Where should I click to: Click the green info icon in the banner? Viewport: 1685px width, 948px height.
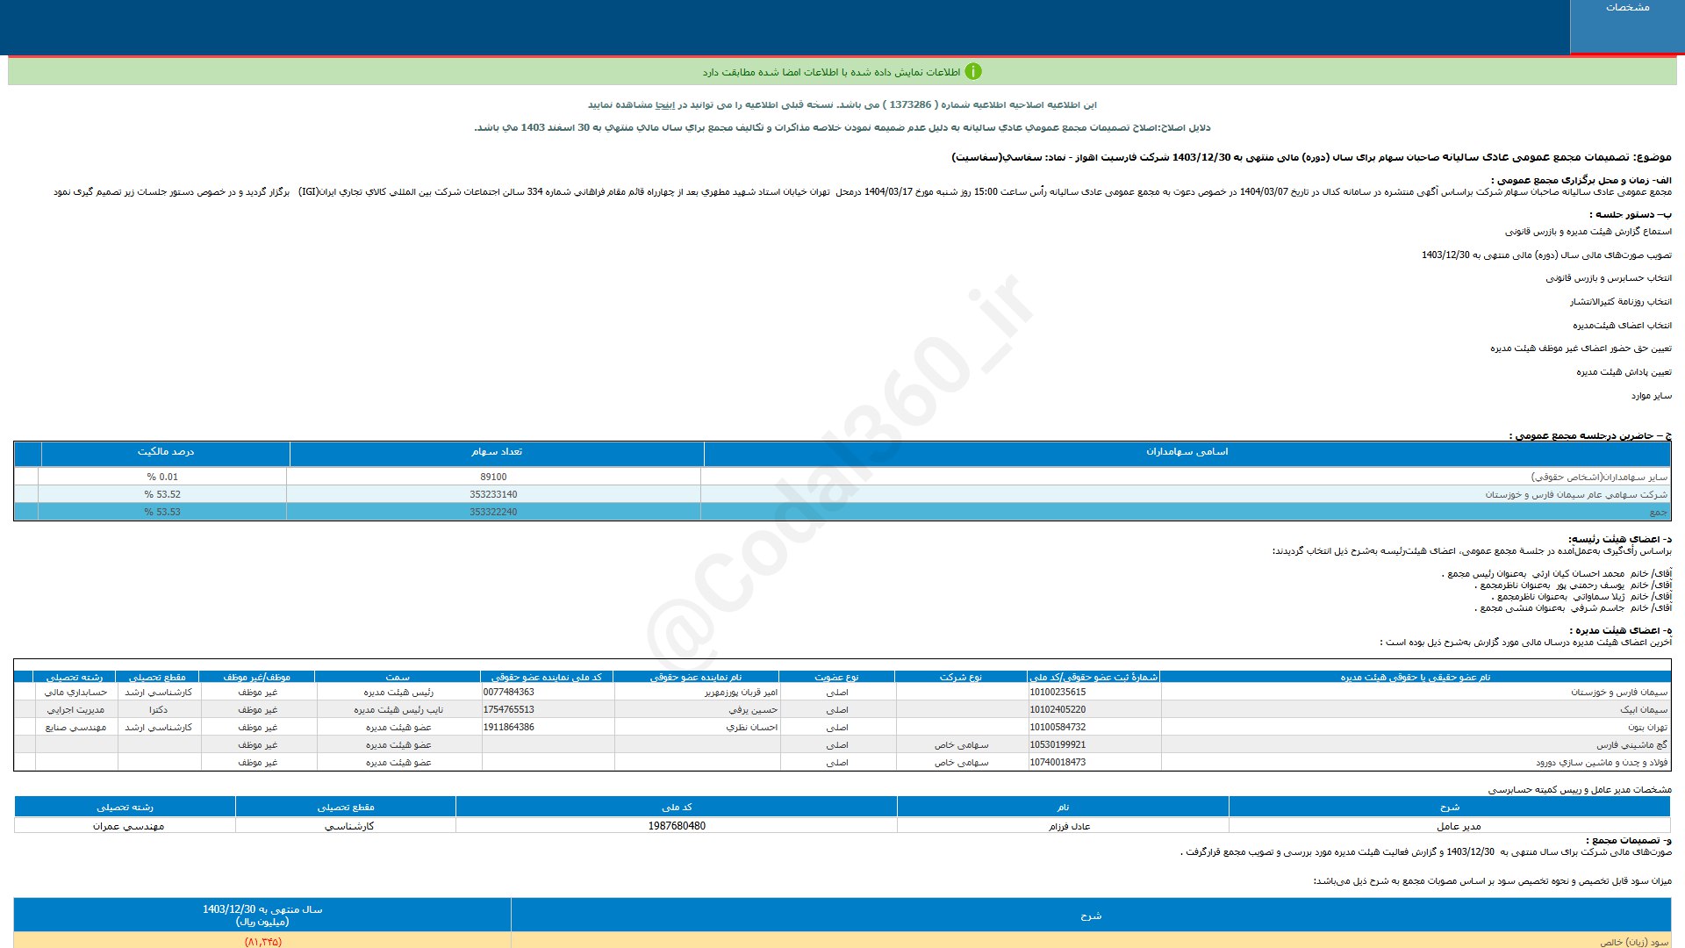[x=973, y=71]
